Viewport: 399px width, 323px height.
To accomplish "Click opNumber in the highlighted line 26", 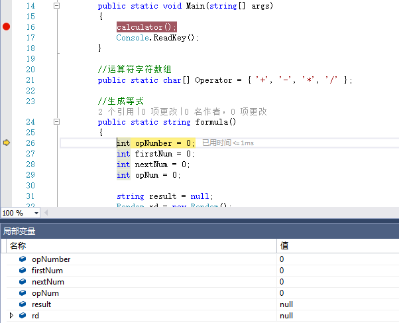I will (x=154, y=143).
